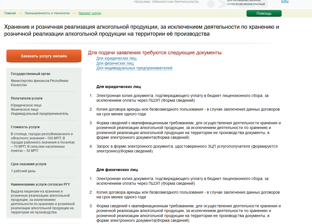Switch site language via ENG link
The height and width of the screenshot is (224, 312).
(285, 1)
